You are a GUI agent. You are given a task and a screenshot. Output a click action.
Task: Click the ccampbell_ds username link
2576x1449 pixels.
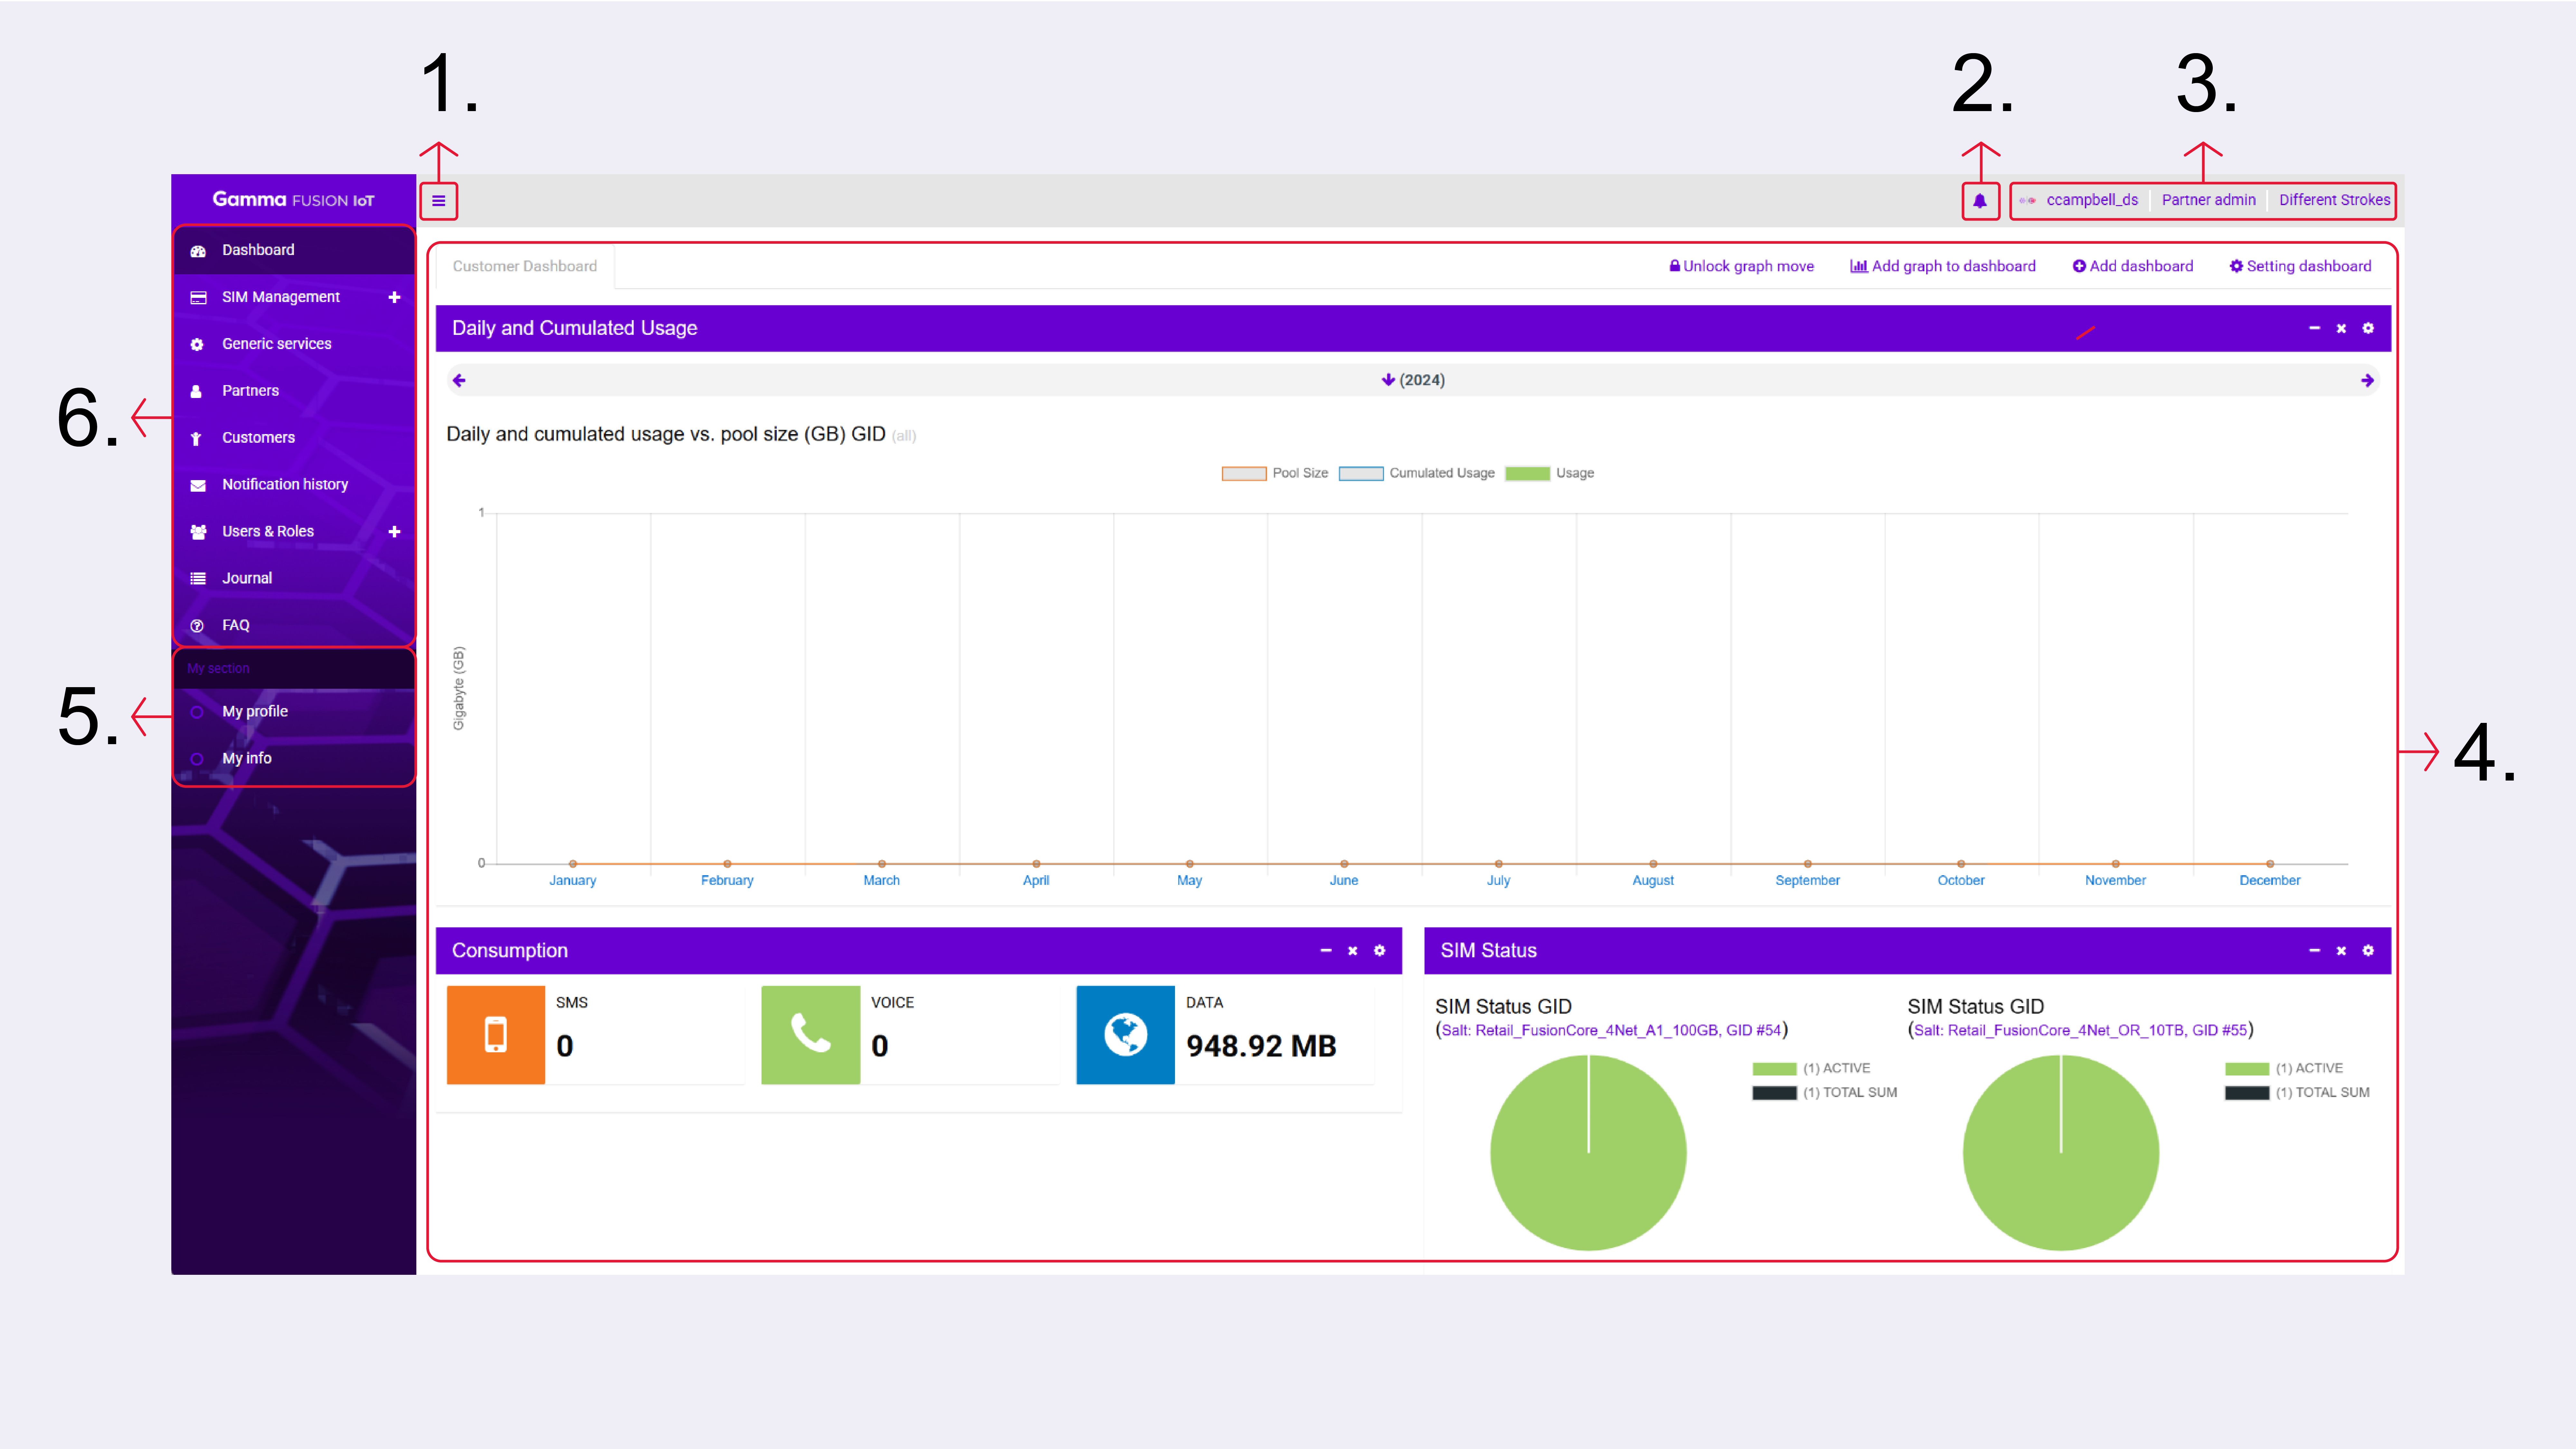pos(2092,201)
